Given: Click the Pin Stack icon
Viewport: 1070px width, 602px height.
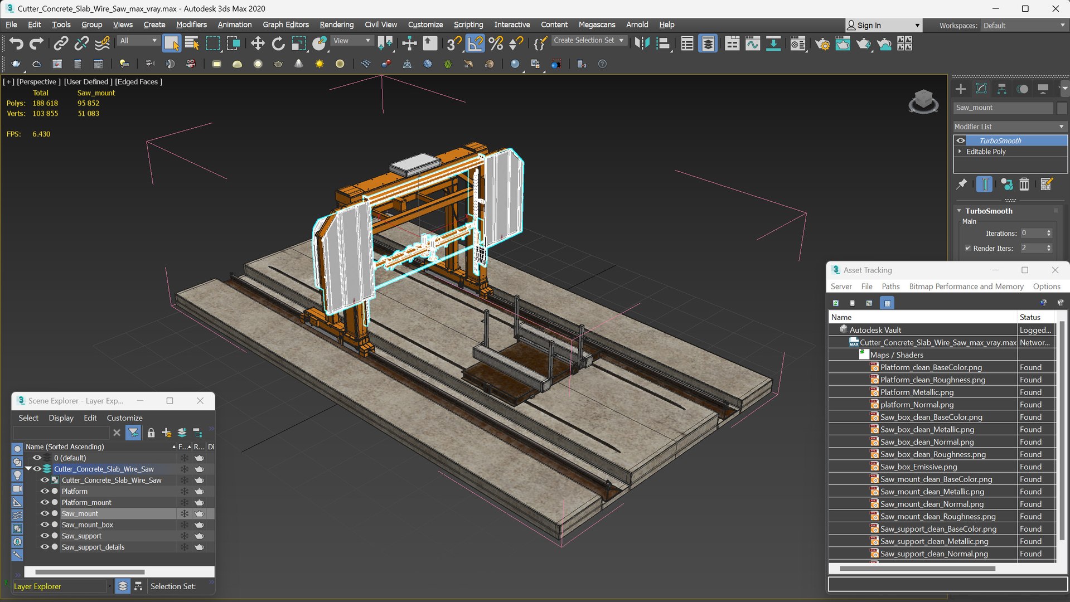Looking at the screenshot, I should 961,184.
